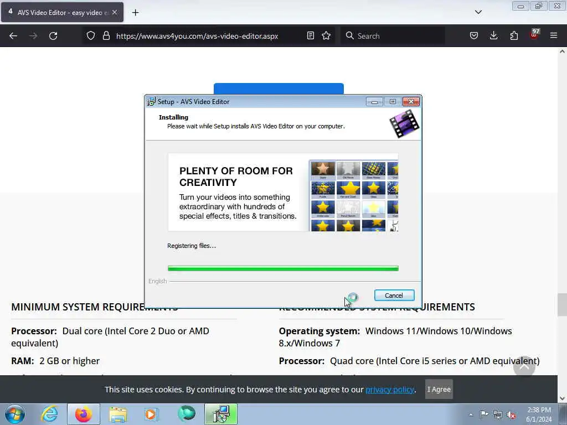Click the page scrollbar up arrow
Screen dimensions: 567x425
click(x=562, y=51)
